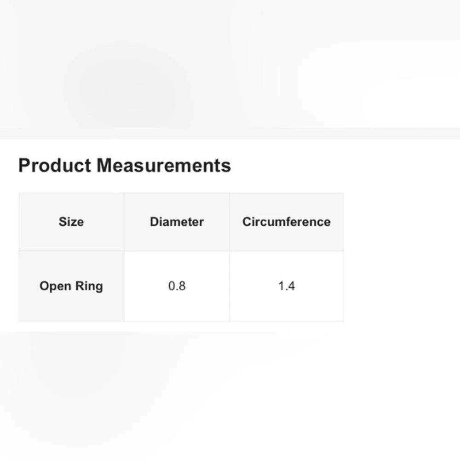
Task: Click the word Measurements in the heading
Action: [x=164, y=166]
